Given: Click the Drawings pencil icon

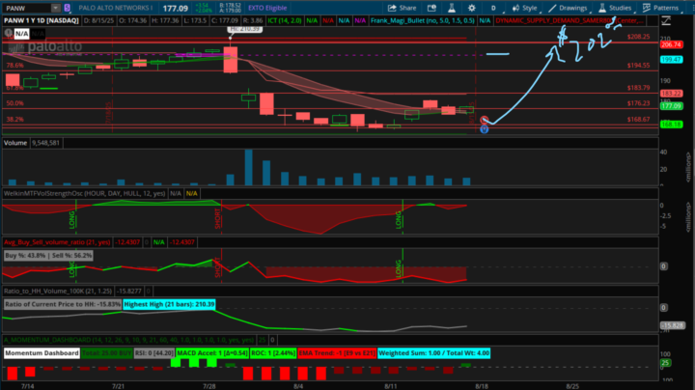Looking at the screenshot, I should [x=552, y=8].
